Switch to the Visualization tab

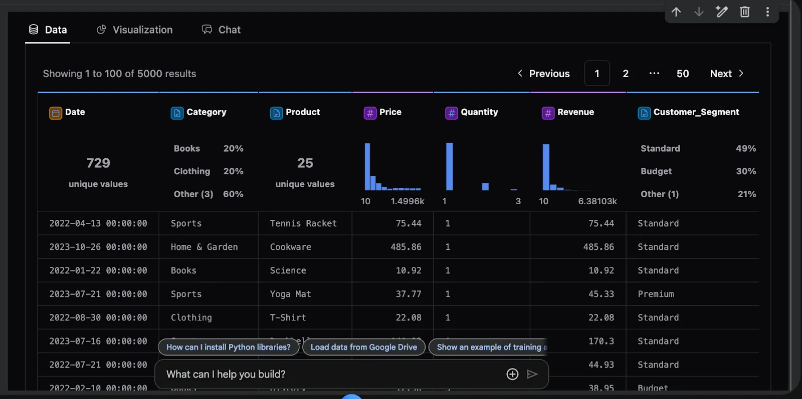(x=134, y=30)
